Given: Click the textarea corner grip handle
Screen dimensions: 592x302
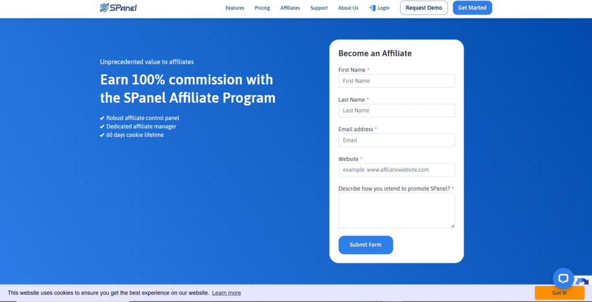Looking at the screenshot, I should click(452, 226).
